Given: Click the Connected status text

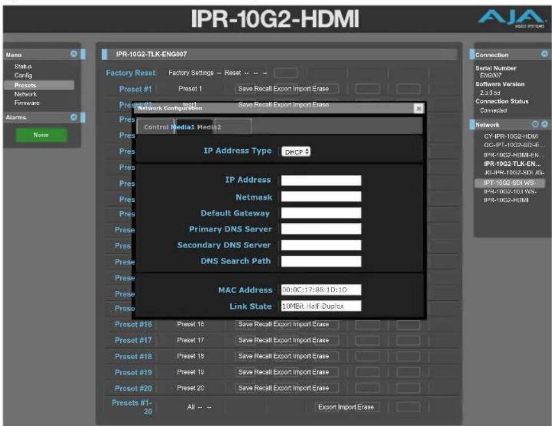Looking at the screenshot, I should 493,110.
